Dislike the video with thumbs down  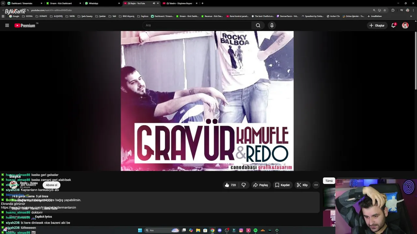point(244,185)
